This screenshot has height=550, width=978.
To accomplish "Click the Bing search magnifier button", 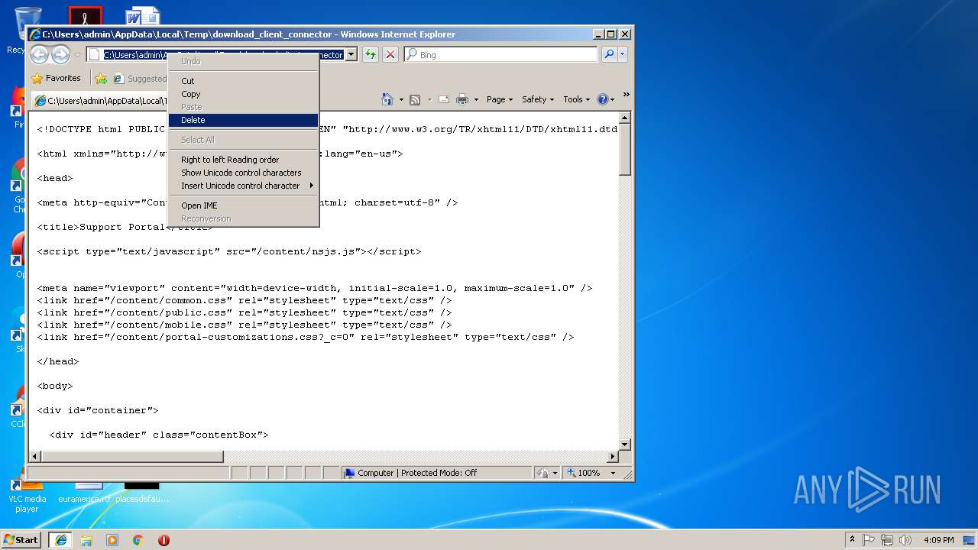I will click(x=609, y=54).
